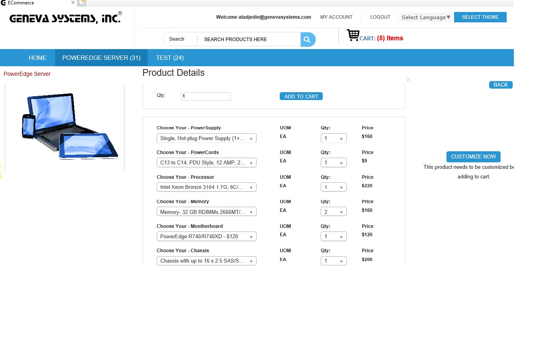Expand the Memory quantity dropdown
Viewport: 545px width, 360px height.
[x=333, y=212]
